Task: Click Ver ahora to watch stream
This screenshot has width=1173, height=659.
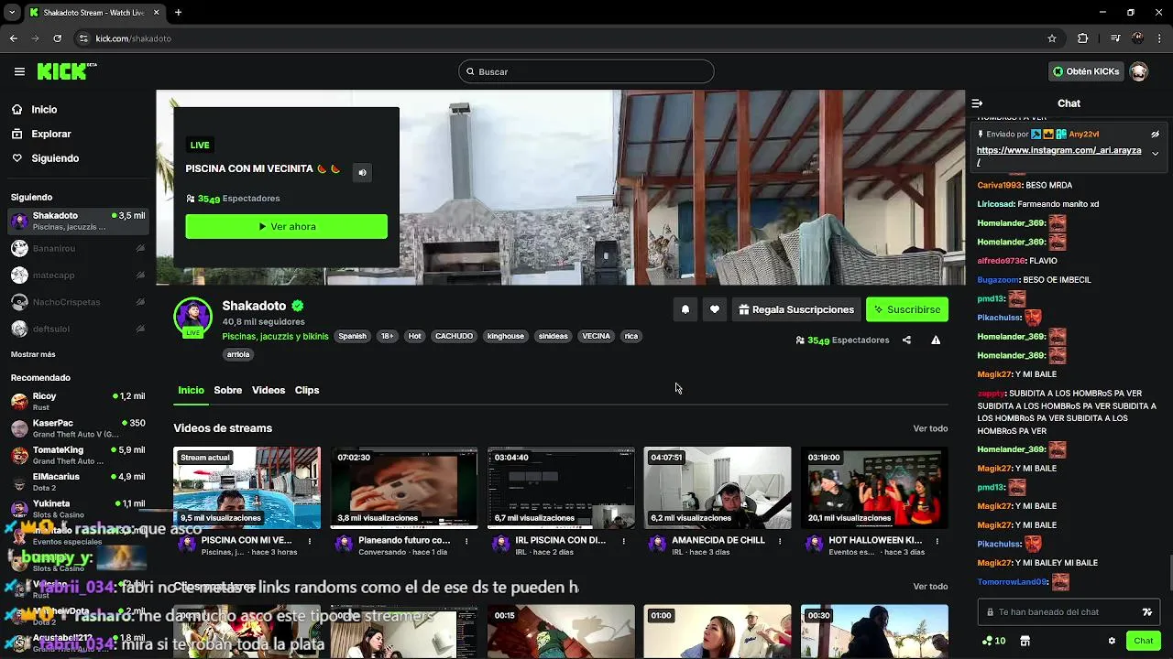Action: 286,226
